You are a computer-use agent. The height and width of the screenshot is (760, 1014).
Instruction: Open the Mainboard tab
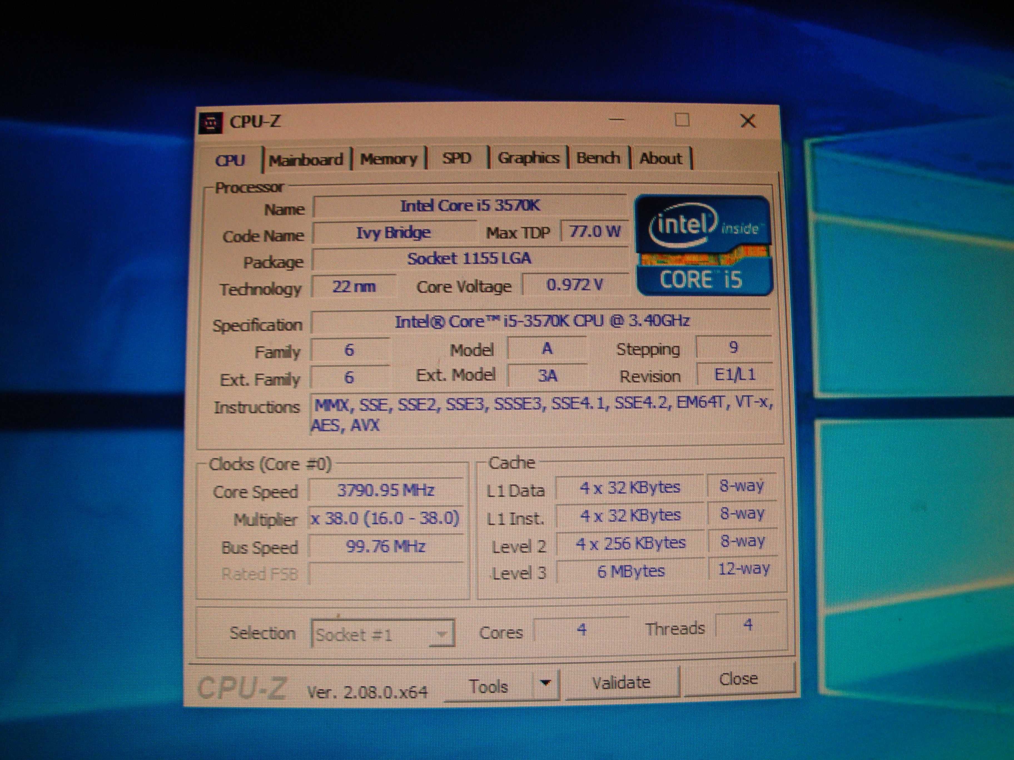click(x=306, y=160)
